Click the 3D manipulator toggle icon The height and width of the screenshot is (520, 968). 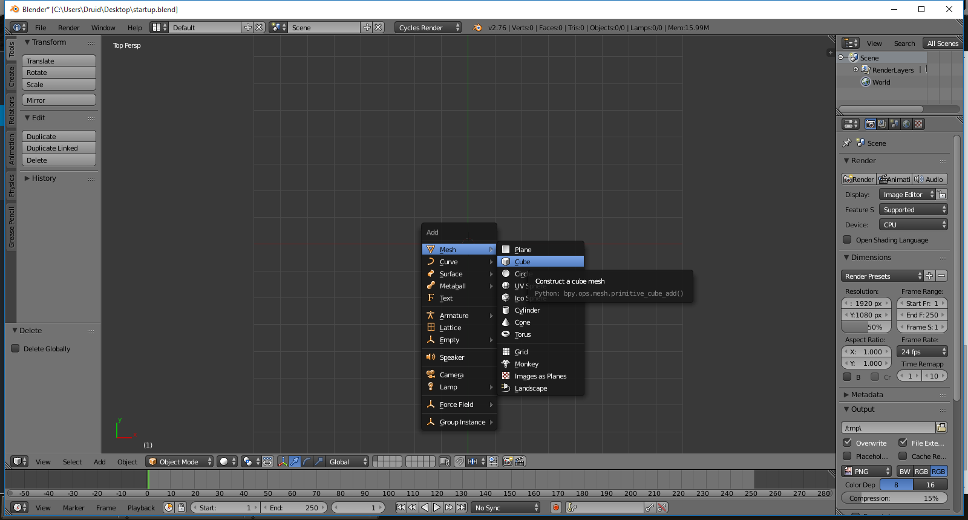[283, 461]
